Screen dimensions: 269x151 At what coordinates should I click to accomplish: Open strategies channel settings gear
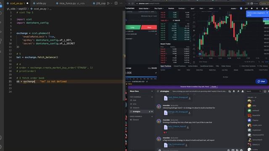[x=152, y=112]
